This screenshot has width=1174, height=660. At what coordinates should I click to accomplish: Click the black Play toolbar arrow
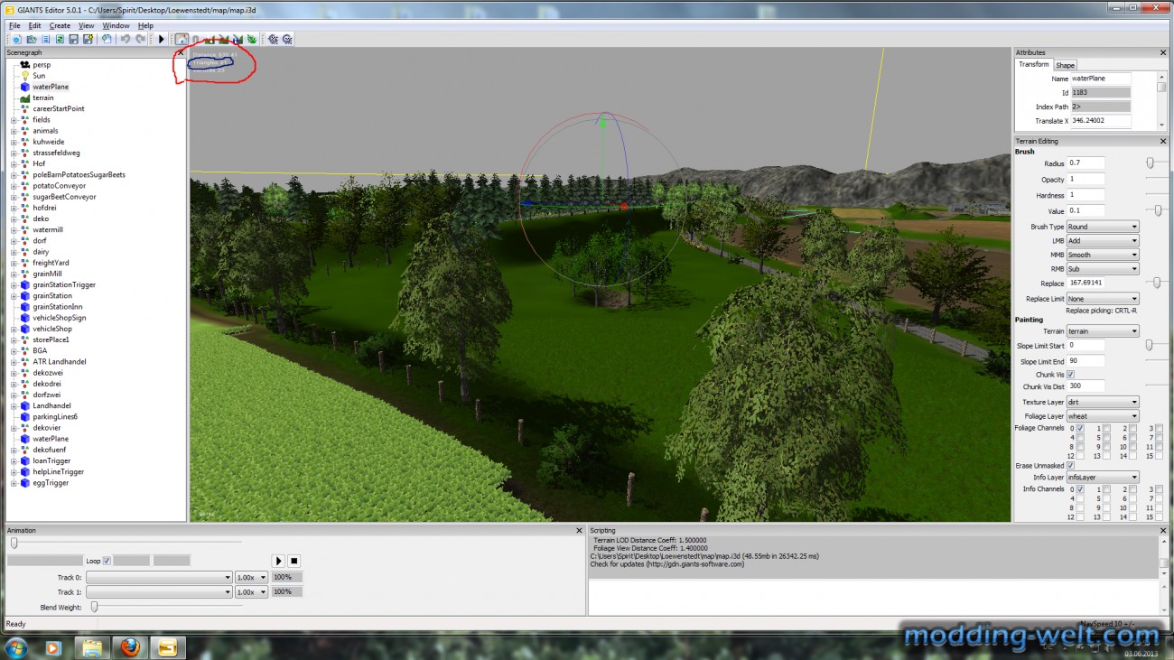click(162, 39)
